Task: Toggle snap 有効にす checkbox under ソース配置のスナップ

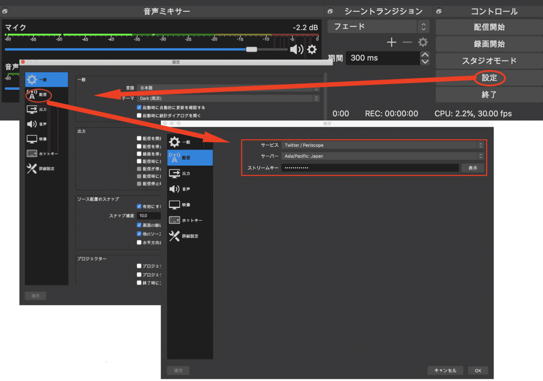Action: [x=139, y=206]
